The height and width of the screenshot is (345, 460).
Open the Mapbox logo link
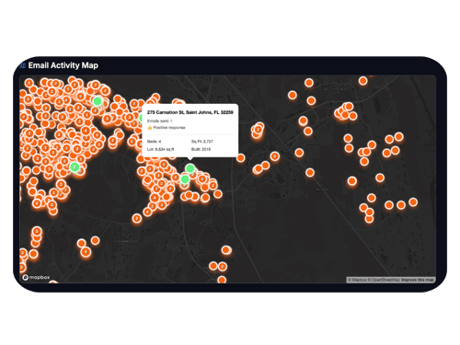click(x=36, y=277)
